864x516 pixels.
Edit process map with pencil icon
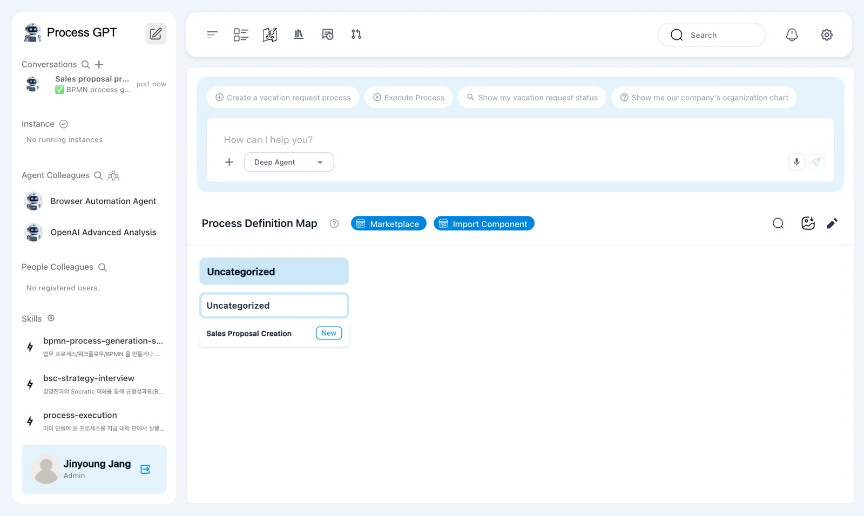pos(832,223)
